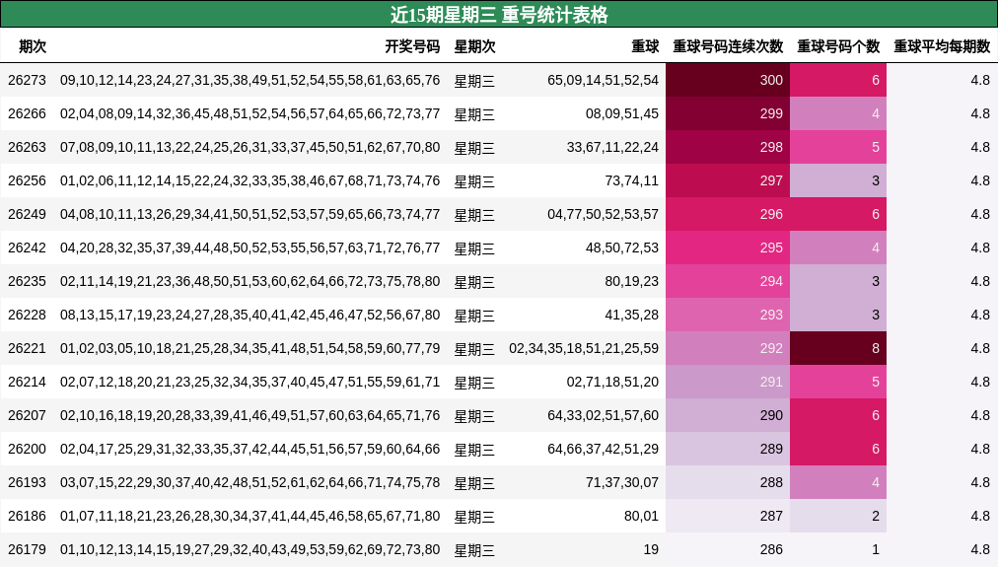Select period number 26186
The height and width of the screenshot is (567, 998).
pos(27,516)
